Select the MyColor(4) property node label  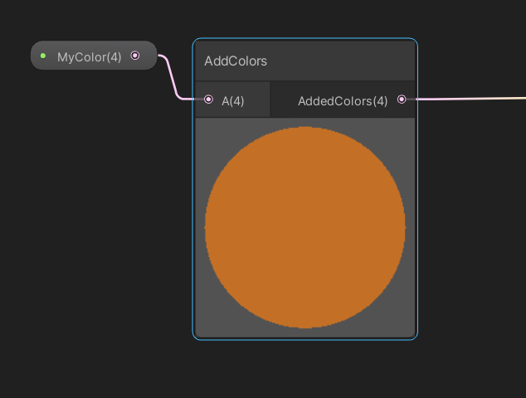click(x=90, y=57)
